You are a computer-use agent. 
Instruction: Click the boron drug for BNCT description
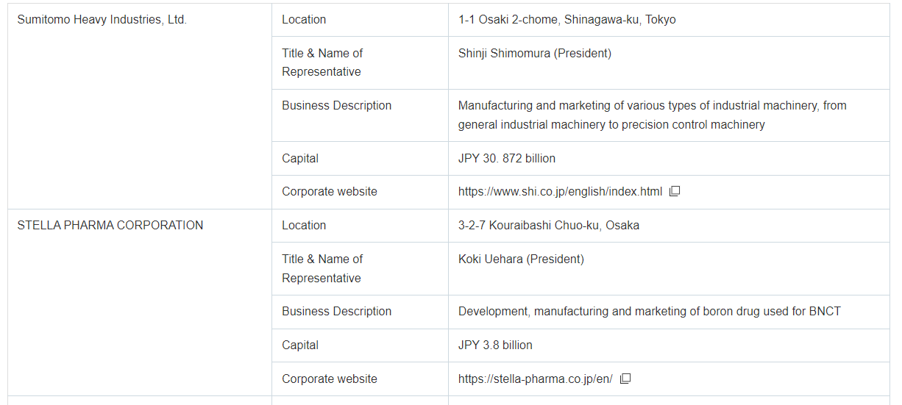pos(650,312)
